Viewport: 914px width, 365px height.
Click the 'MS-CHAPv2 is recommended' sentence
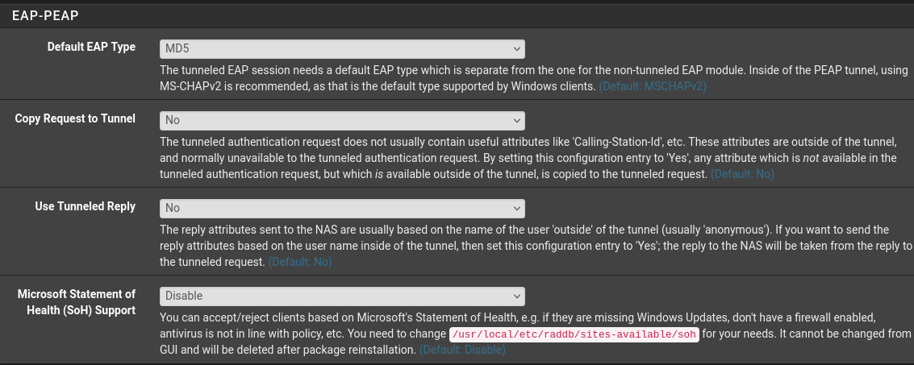coord(242,86)
